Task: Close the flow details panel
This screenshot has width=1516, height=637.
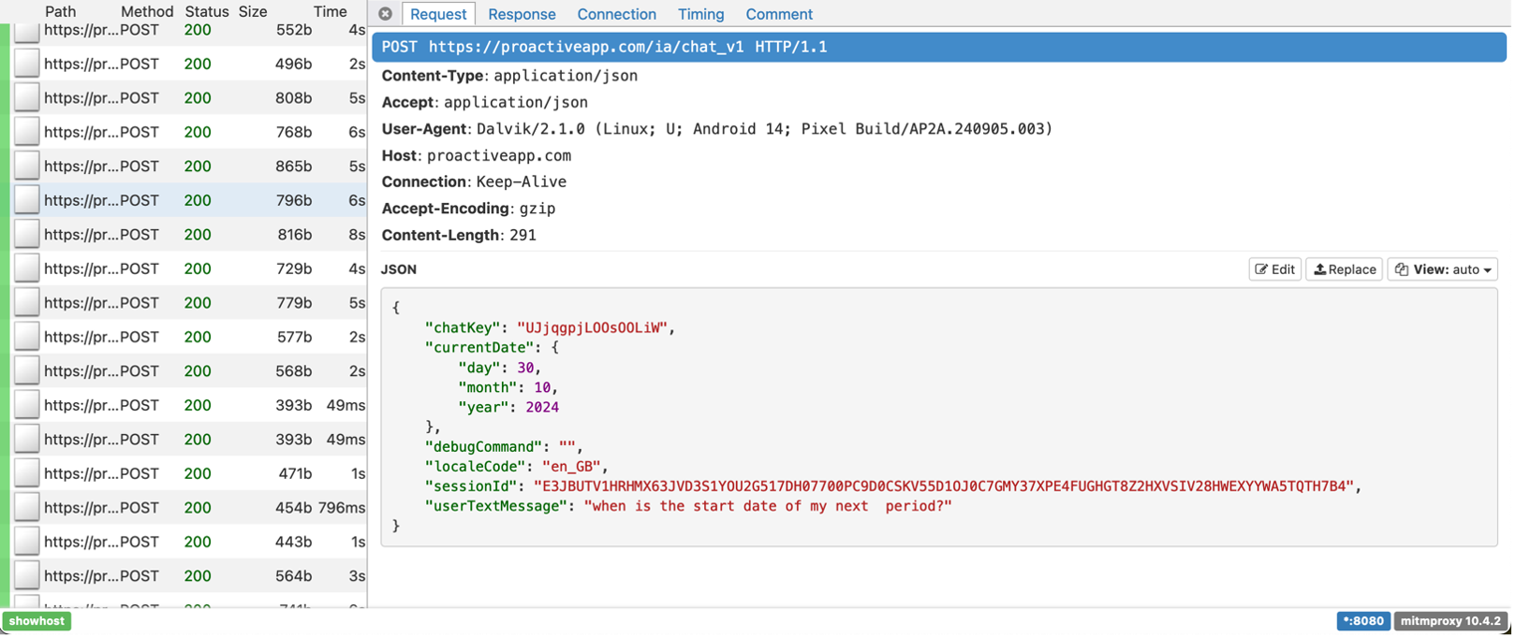Action: point(385,14)
